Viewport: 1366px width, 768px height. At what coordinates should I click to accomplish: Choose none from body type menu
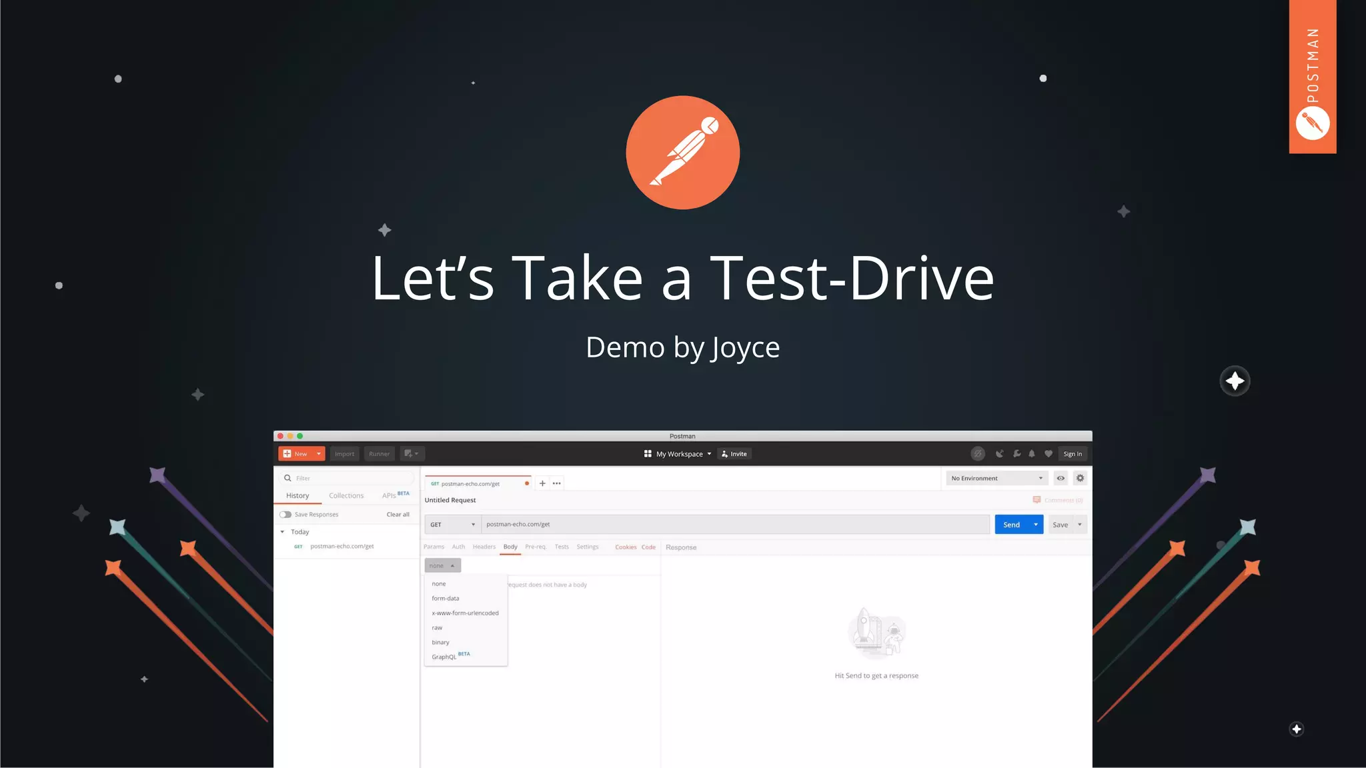466,584
